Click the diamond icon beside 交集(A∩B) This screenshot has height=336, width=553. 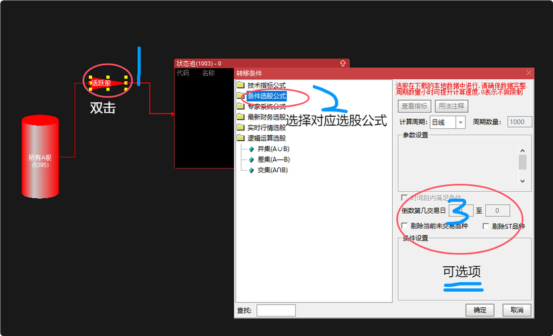click(252, 170)
